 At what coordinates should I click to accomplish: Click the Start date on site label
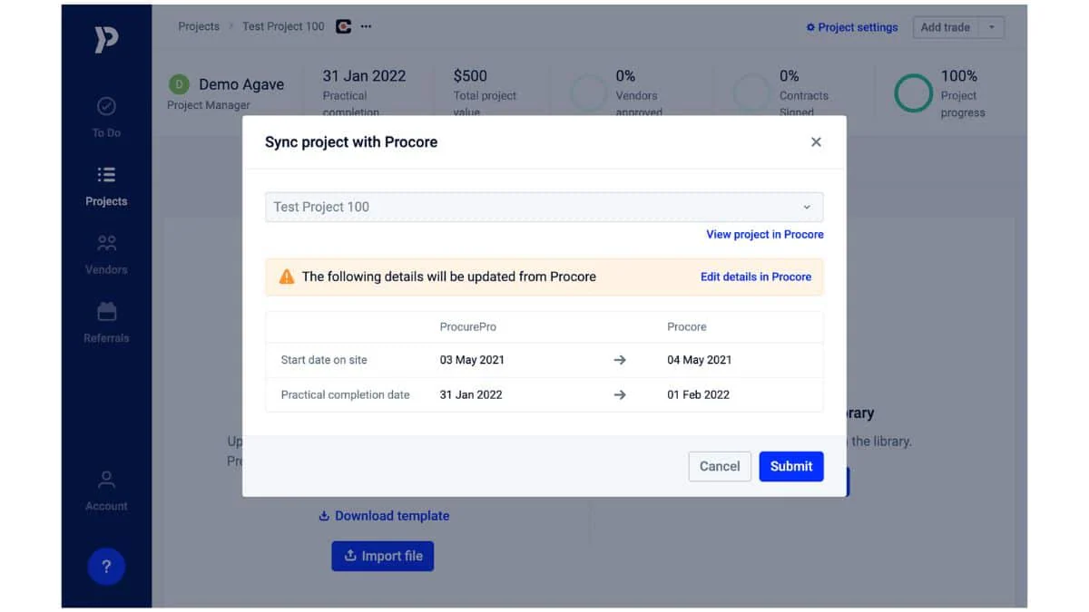tap(324, 360)
